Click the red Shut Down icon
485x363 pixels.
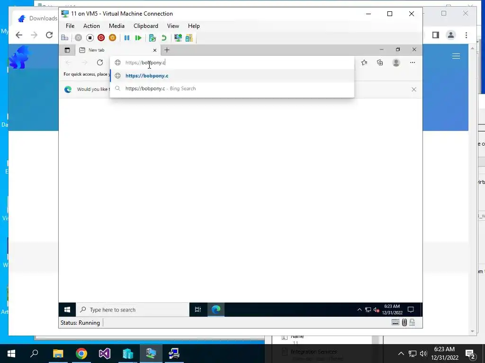101,38
